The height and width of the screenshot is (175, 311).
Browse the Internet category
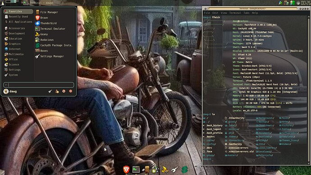(18, 49)
